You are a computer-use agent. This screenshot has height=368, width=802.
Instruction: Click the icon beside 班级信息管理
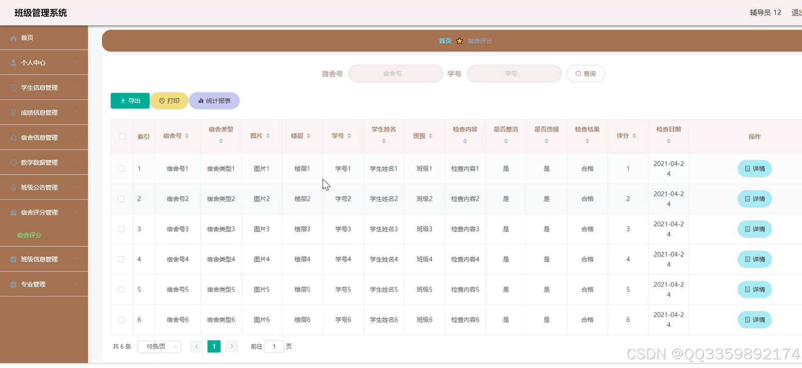tap(14, 259)
